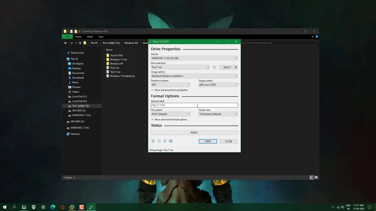Click the SELECT button in Rufus

(x=227, y=67)
